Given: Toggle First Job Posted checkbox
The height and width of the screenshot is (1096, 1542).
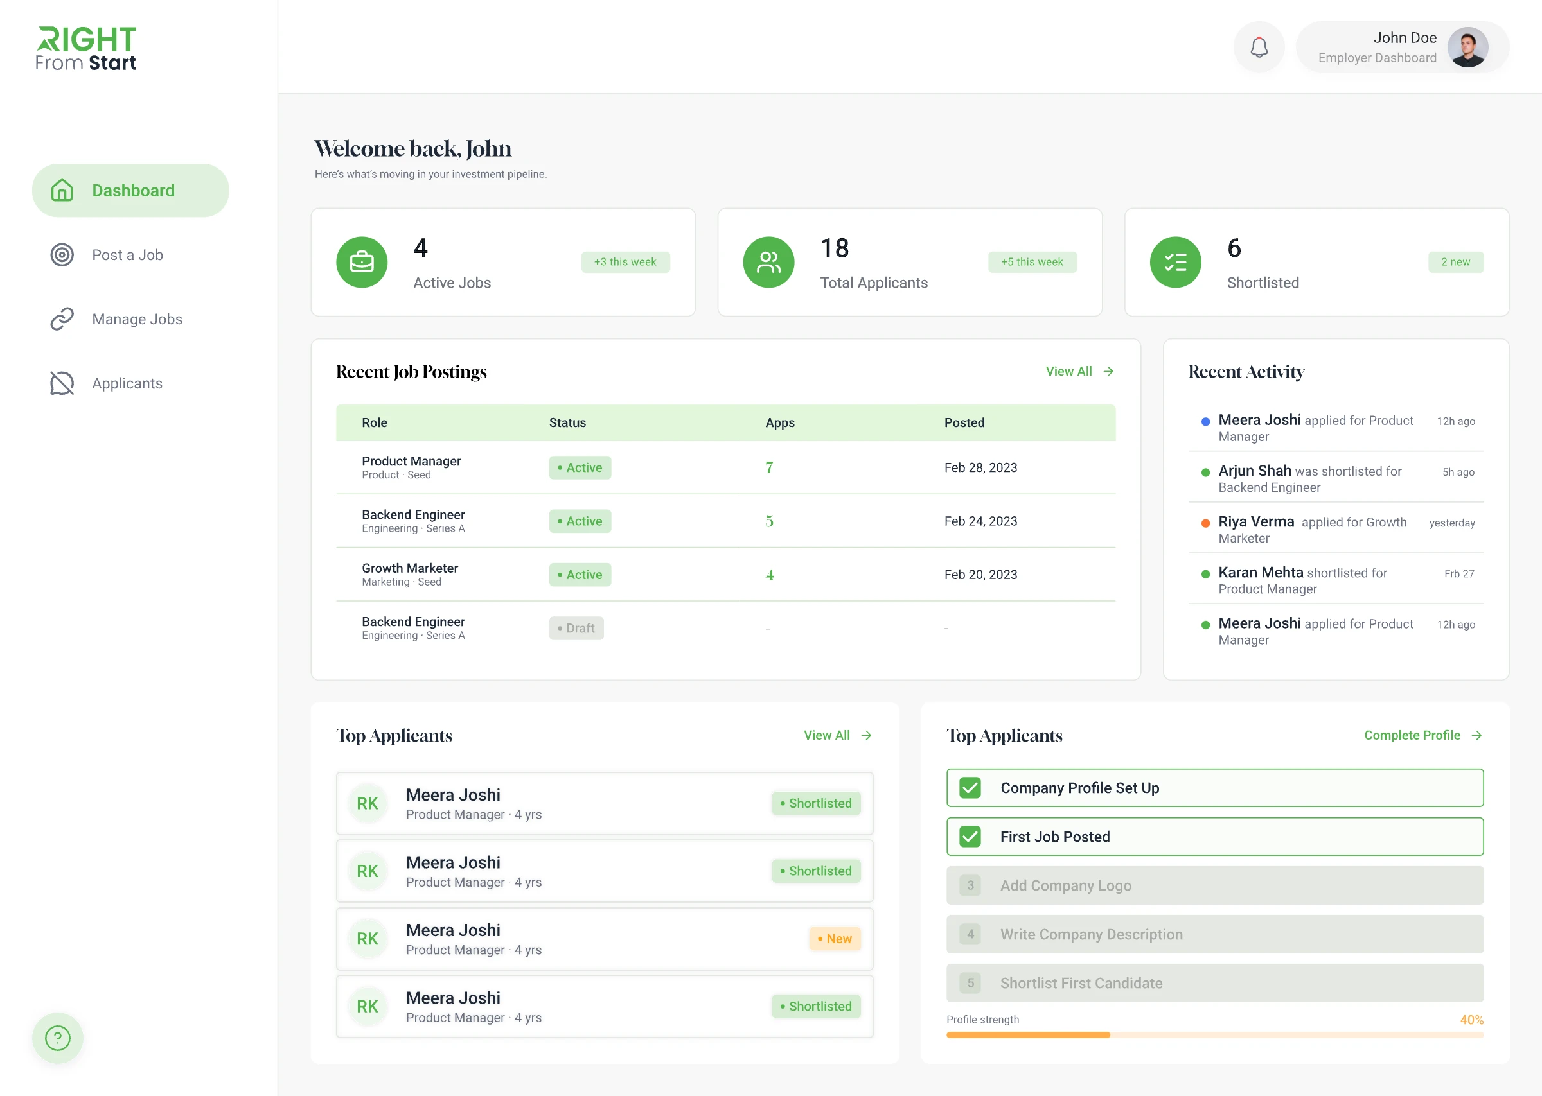Looking at the screenshot, I should click(970, 836).
